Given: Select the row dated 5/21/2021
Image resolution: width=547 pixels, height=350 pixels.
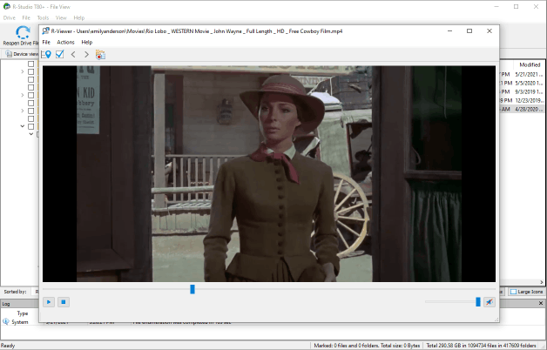Looking at the screenshot, I should click(x=522, y=74).
